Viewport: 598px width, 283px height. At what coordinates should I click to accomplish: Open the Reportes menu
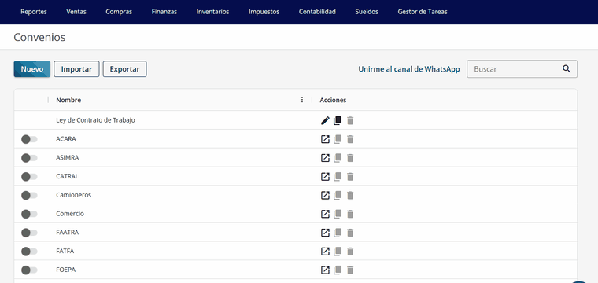tap(34, 12)
